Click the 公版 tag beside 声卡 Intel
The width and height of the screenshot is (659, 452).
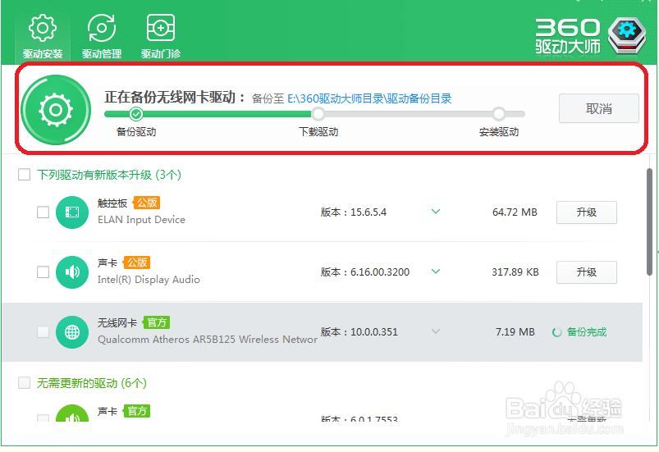[x=136, y=263]
